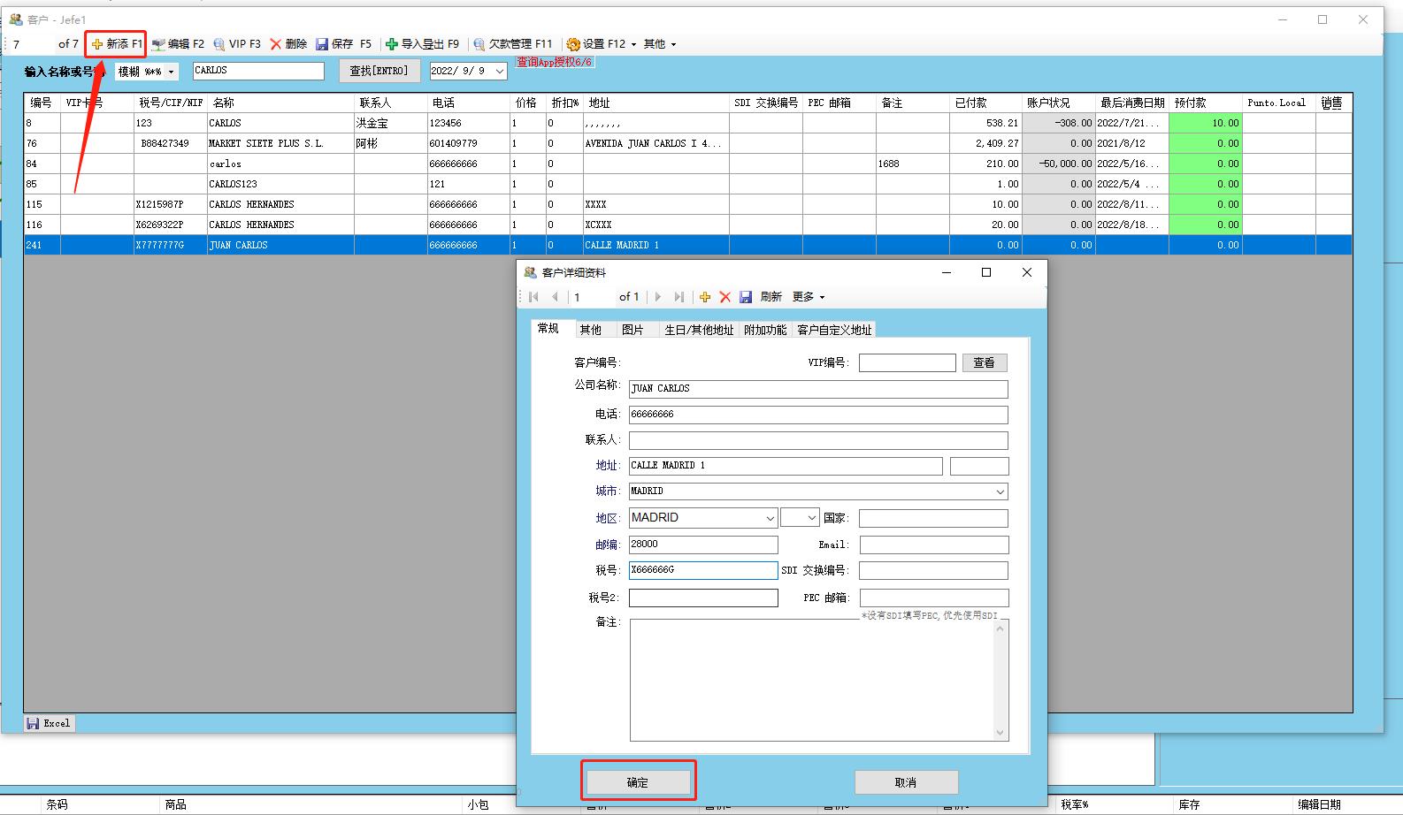Go to next record in detail dialog
Image resolution: width=1403 pixels, height=815 pixels.
point(657,297)
